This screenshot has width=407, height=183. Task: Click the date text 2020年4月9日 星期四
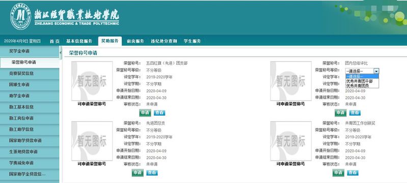pos(22,41)
